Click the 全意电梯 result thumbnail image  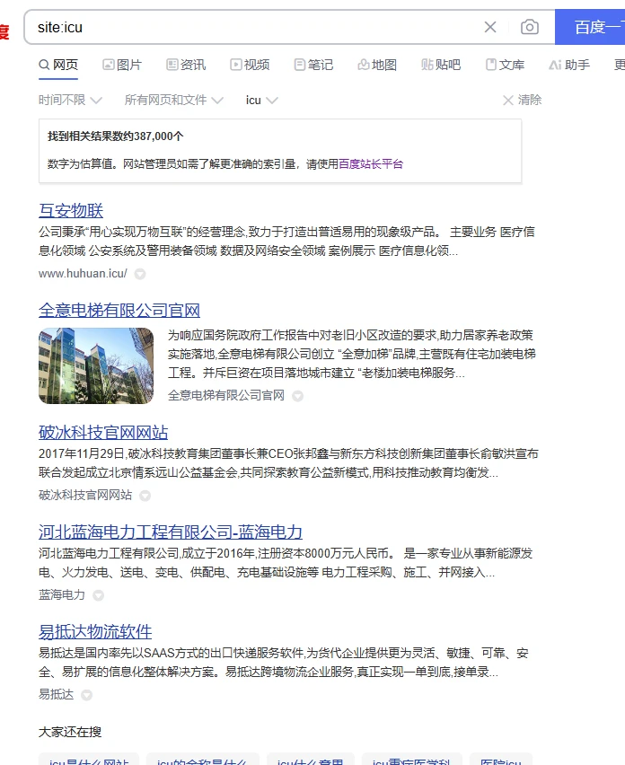96,366
